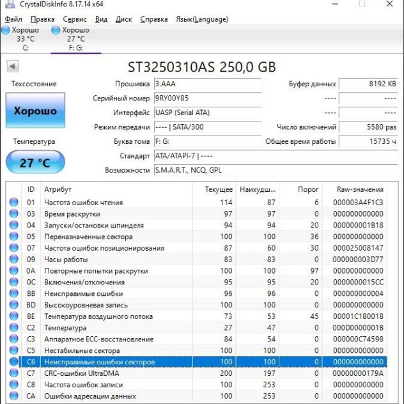Screen dimensions: 404x404
Task: Click status icon for Переназначенные сектора row
Action: point(14,237)
